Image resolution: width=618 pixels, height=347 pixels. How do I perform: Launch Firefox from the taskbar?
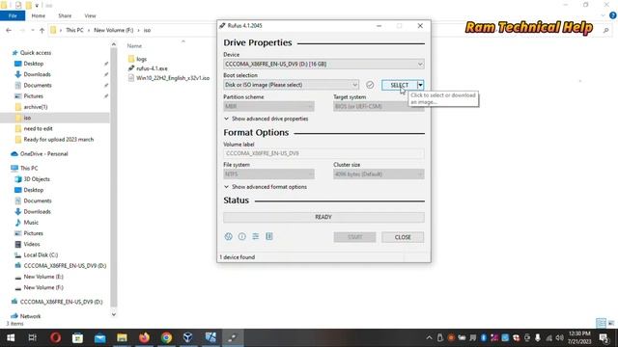(144, 338)
